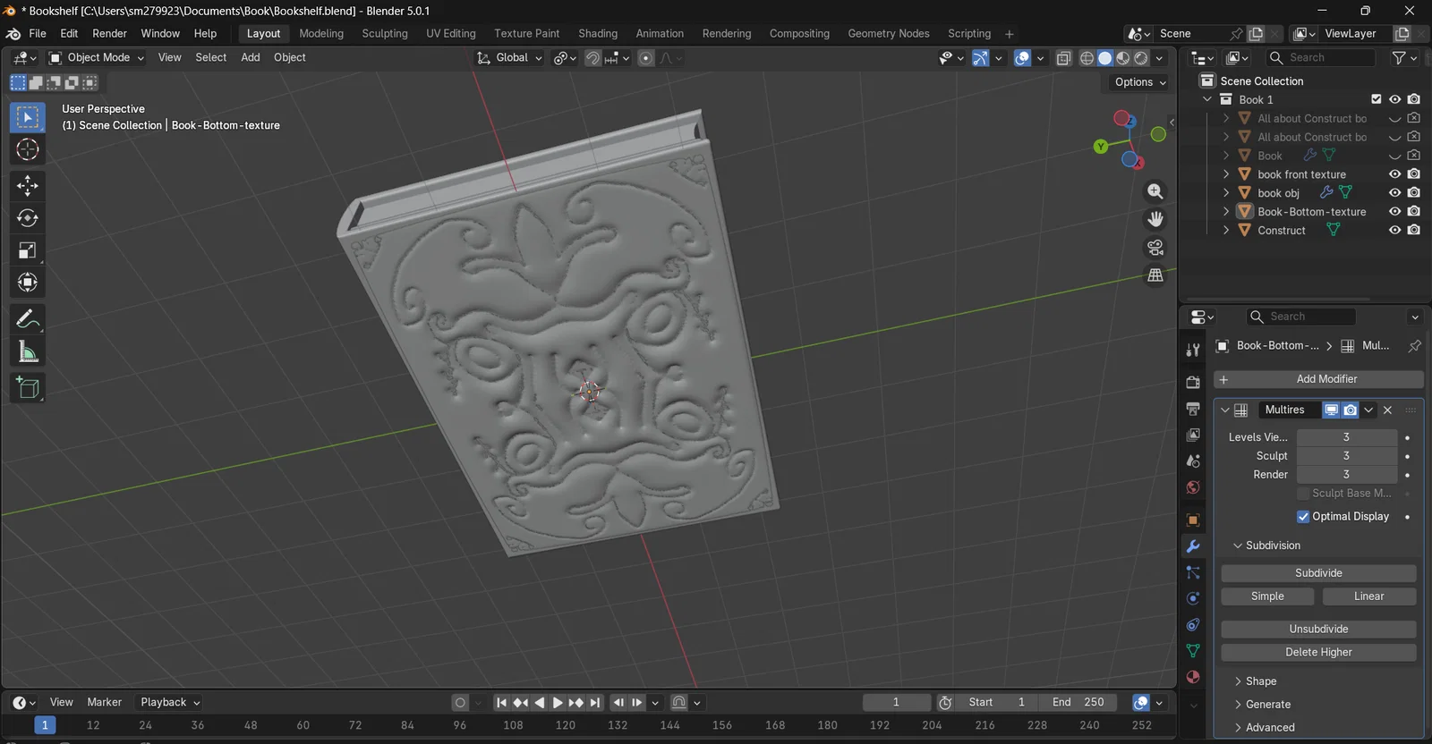
Task: Switch to the Sculpting workspace tab
Action: tap(384, 33)
